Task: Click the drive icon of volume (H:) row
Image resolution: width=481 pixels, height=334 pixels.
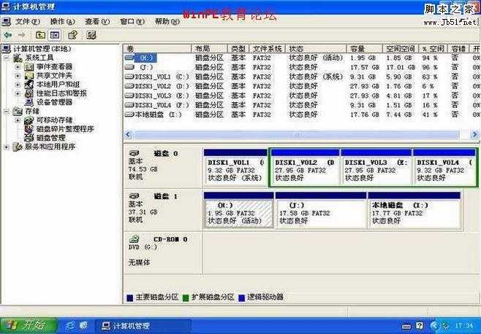Action: [129, 58]
